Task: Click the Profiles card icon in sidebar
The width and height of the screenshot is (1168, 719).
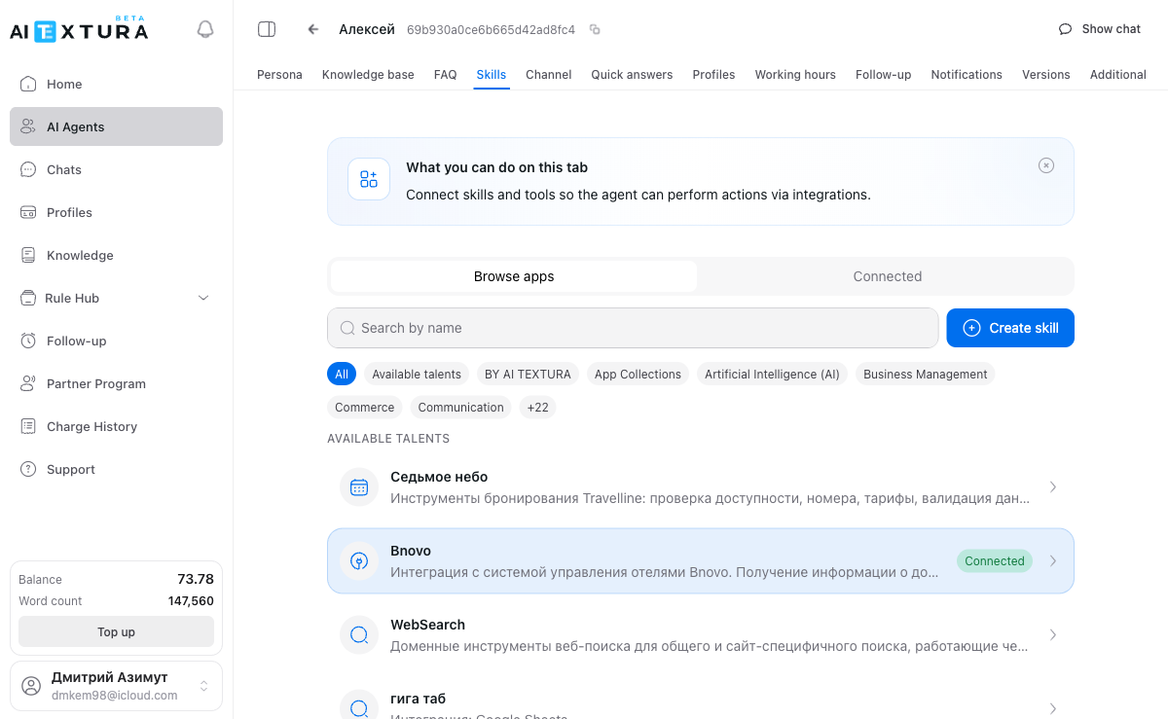Action: point(29,212)
